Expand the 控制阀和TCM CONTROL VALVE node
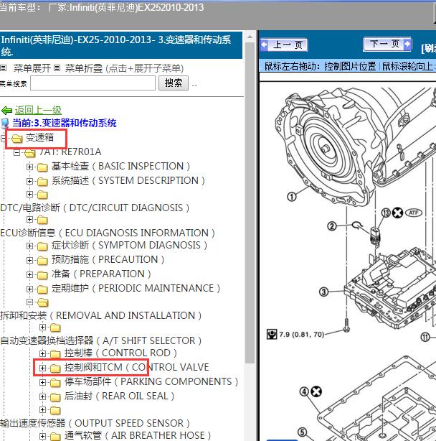The image size is (436, 441). click(43, 368)
